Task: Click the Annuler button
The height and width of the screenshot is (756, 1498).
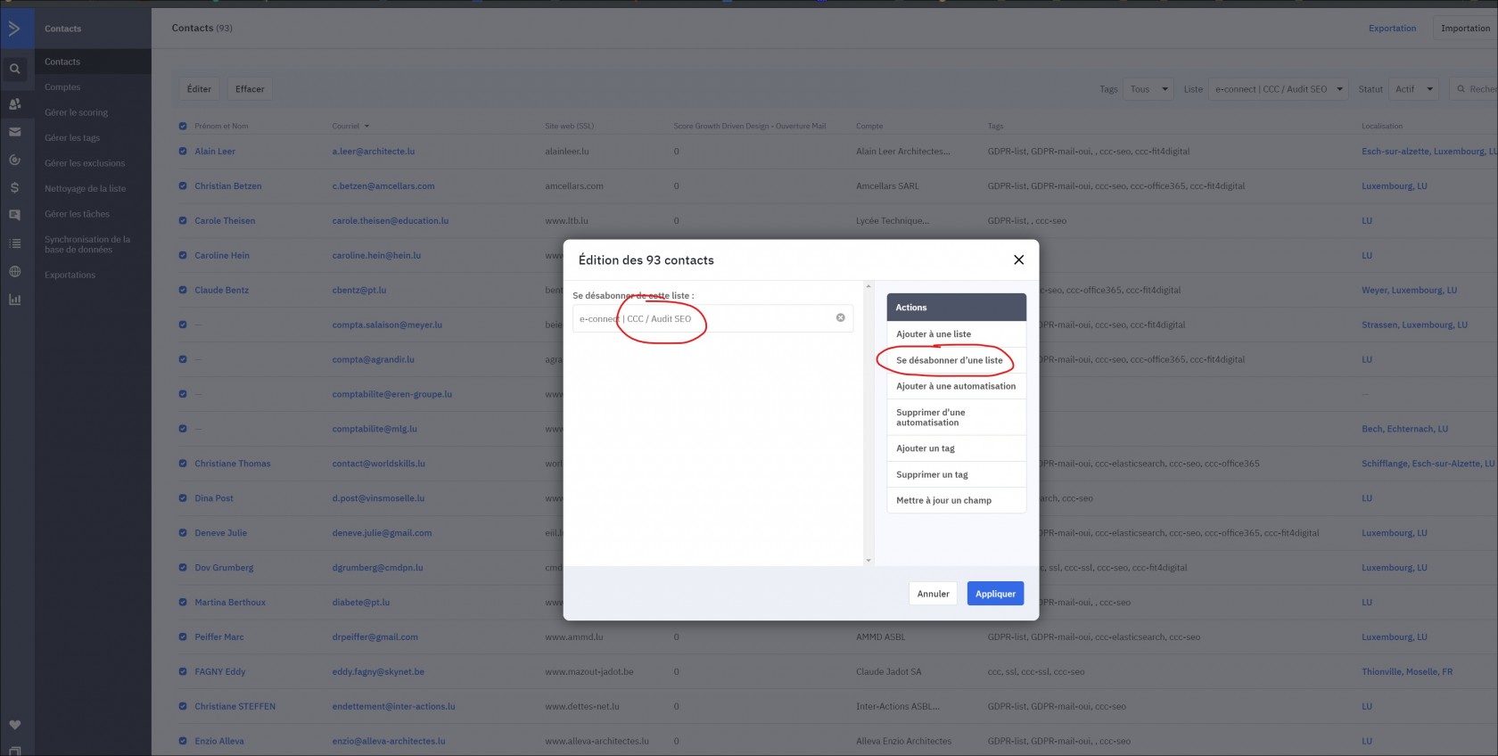Action: 933,594
